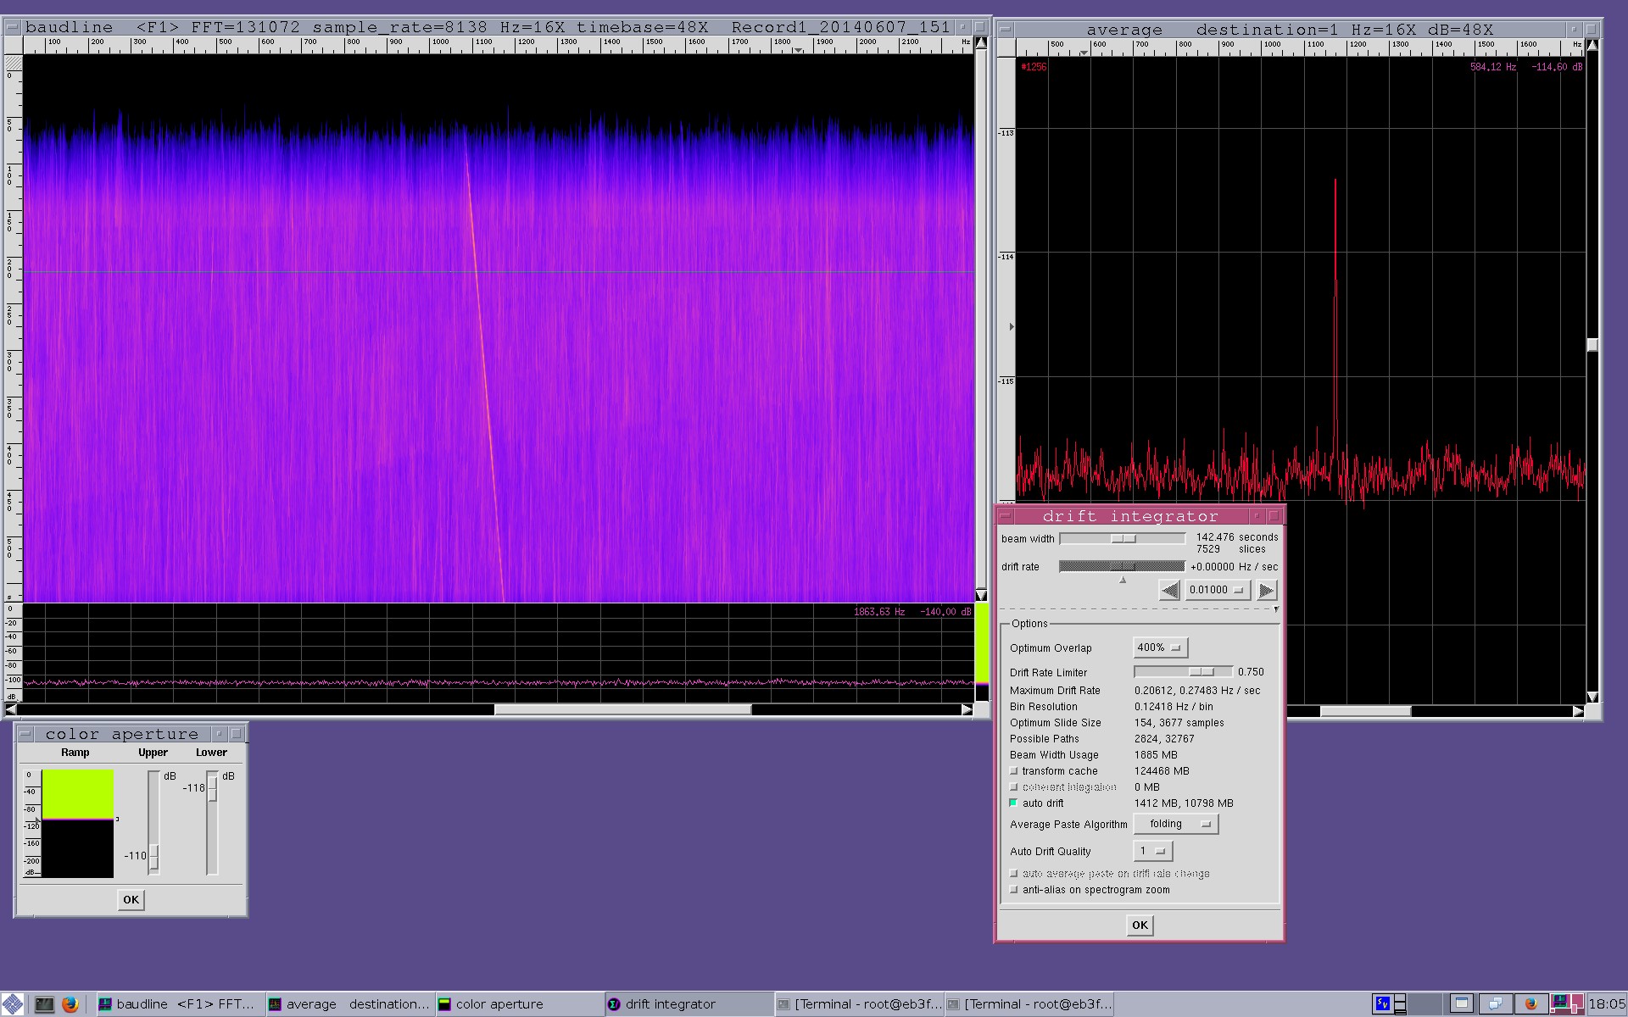This screenshot has width=1628, height=1017.
Task: Open the Average Paste Algorithm folding dropdown
Action: 1175,824
